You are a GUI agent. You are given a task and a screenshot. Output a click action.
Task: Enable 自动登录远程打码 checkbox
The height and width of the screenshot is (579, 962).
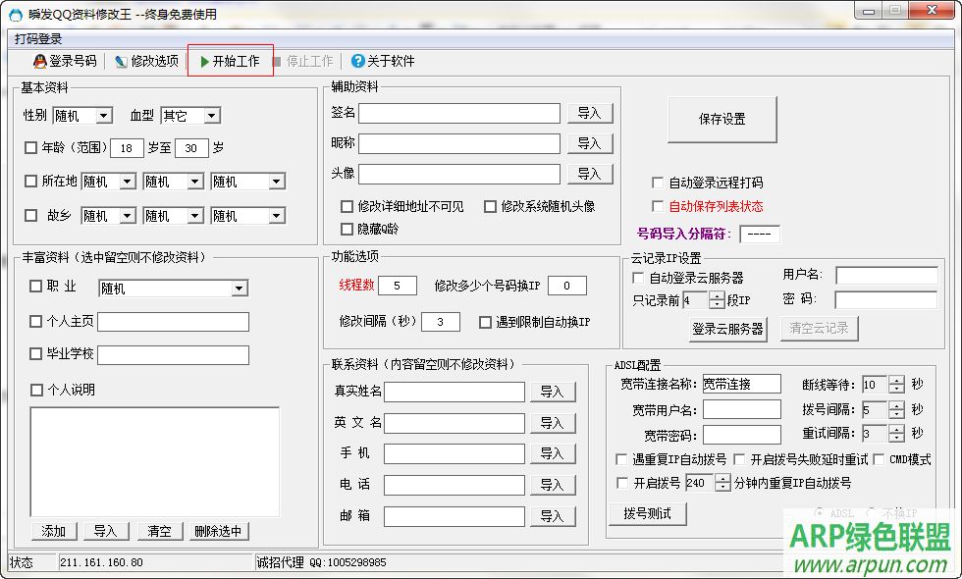click(658, 183)
